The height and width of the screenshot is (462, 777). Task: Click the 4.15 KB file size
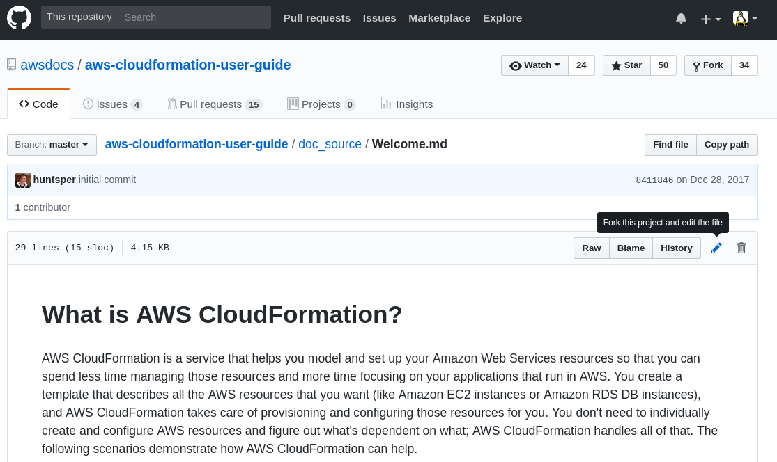tap(150, 248)
